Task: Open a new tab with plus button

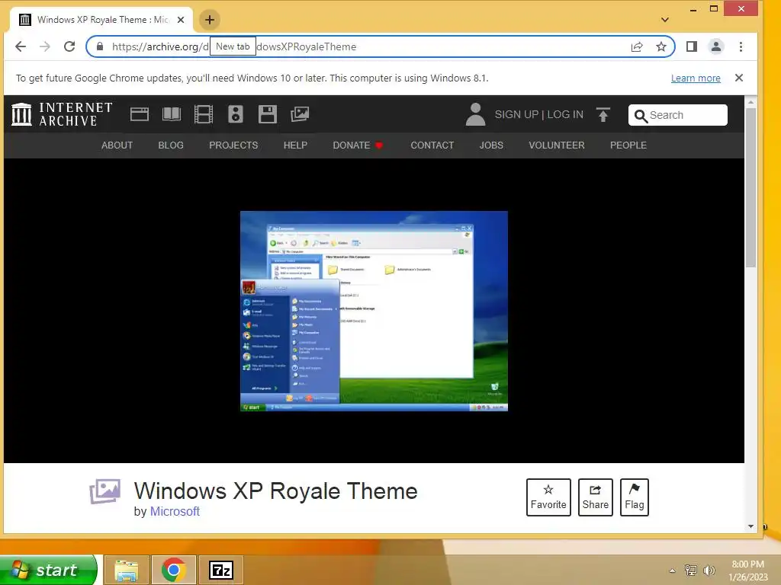Action: [x=210, y=20]
